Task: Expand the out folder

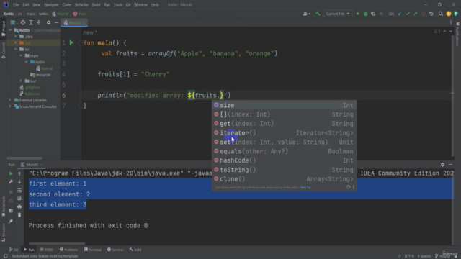Action: [x=16, y=43]
